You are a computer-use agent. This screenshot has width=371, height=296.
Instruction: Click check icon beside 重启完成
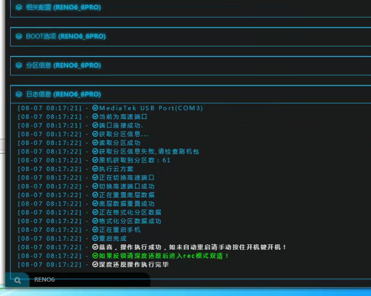95,239
